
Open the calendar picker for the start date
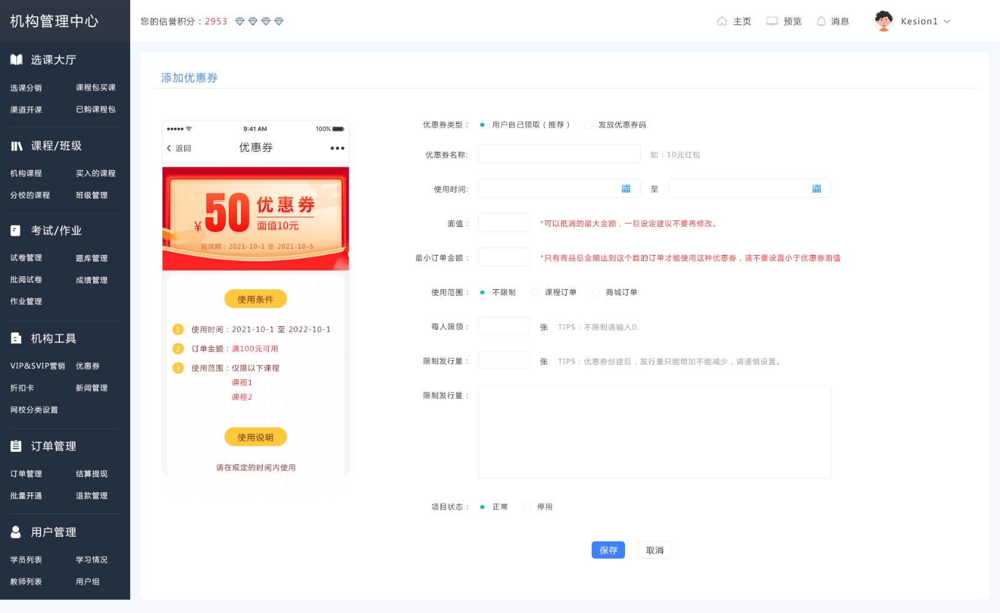pyautogui.click(x=627, y=187)
